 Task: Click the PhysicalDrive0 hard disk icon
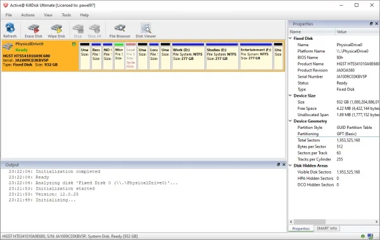pos(8,46)
